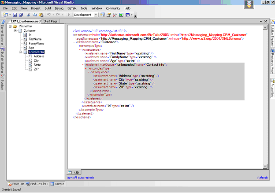Select the FamilyName tree node
Viewport: 275px width, 193px height.
click(37, 44)
